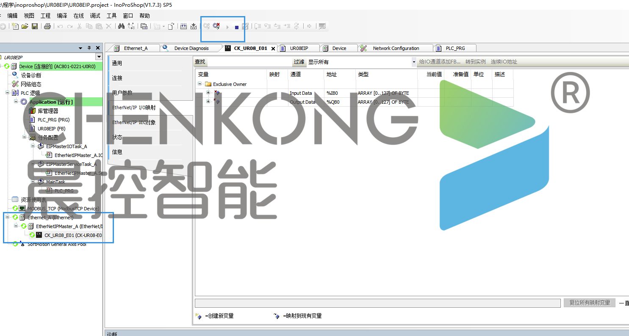Viewport: 629px width, 336px height.
Task: Collapse the Exclusive Owner folder
Action: (200, 84)
